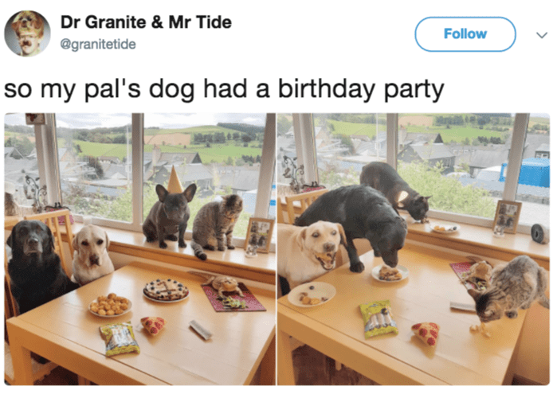Click the party hat on the French bulldog
557x394 pixels.
coord(175,180)
